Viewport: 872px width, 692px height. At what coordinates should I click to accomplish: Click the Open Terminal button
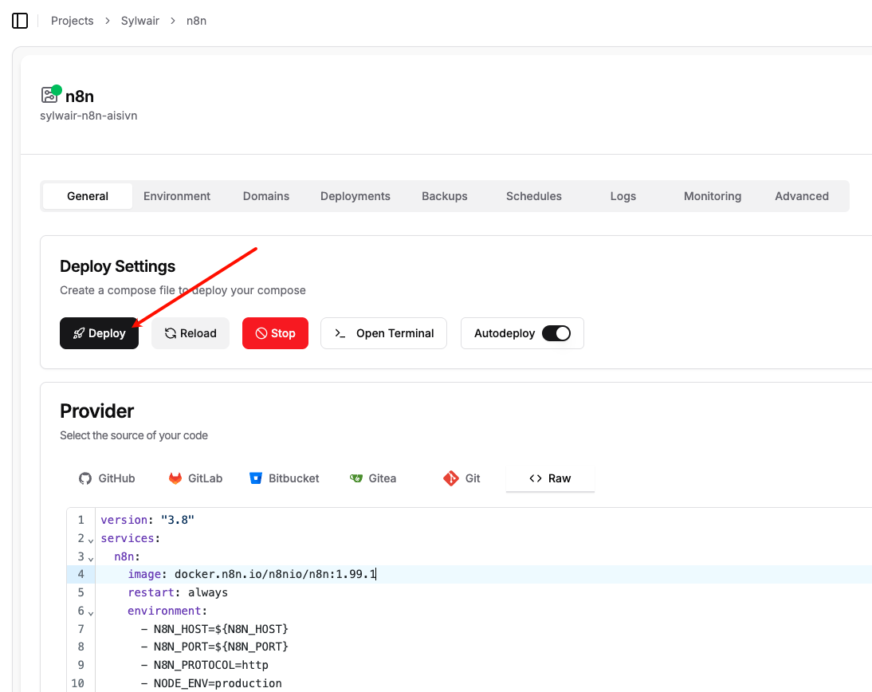click(383, 333)
